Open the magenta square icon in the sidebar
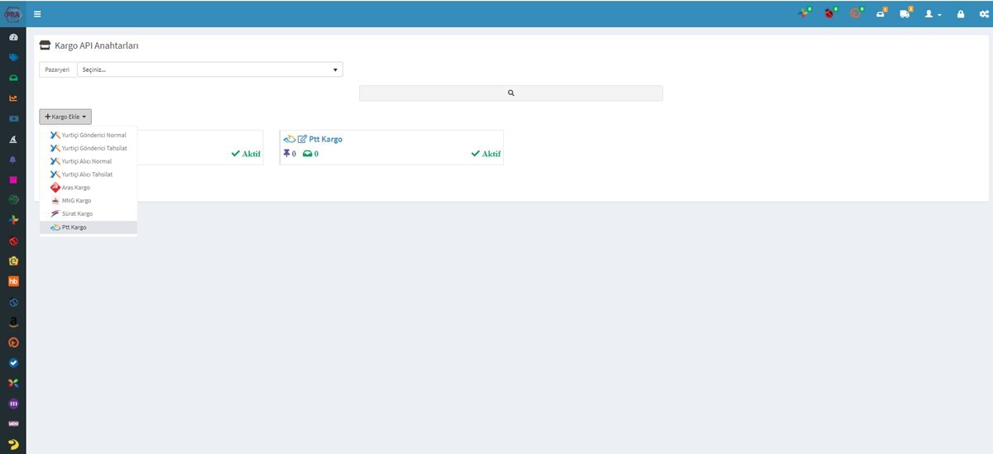993x454 pixels. point(13,179)
